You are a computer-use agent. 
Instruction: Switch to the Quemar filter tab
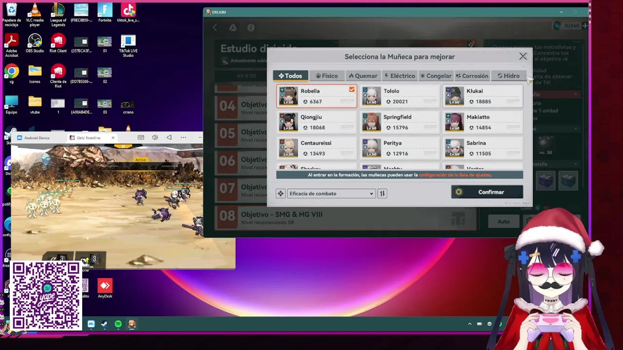363,76
